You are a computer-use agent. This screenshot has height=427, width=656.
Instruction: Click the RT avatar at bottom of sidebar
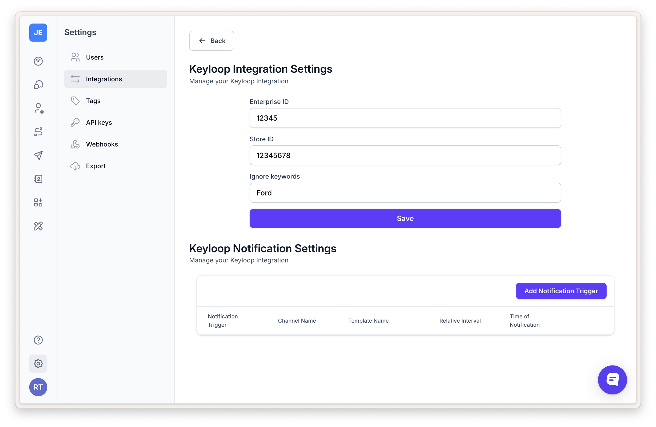click(38, 387)
